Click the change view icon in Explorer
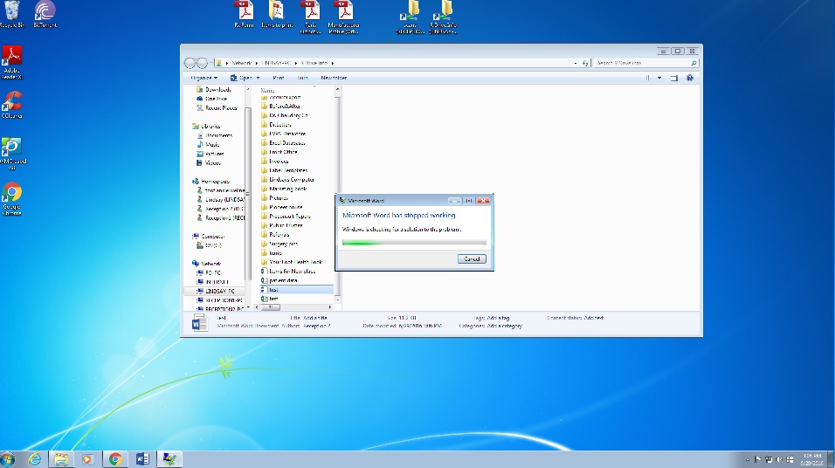This screenshot has height=468, width=835. (x=648, y=78)
